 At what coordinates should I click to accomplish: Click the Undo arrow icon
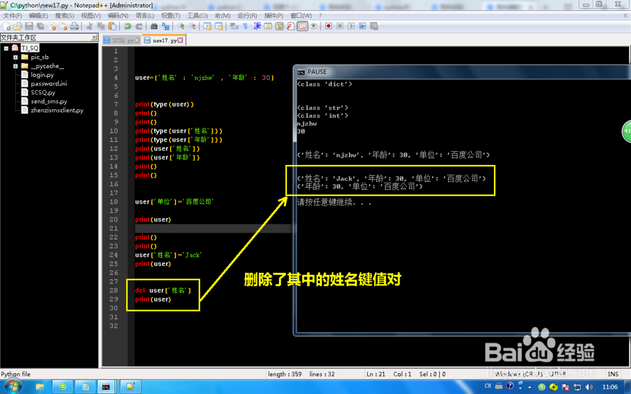(128, 26)
